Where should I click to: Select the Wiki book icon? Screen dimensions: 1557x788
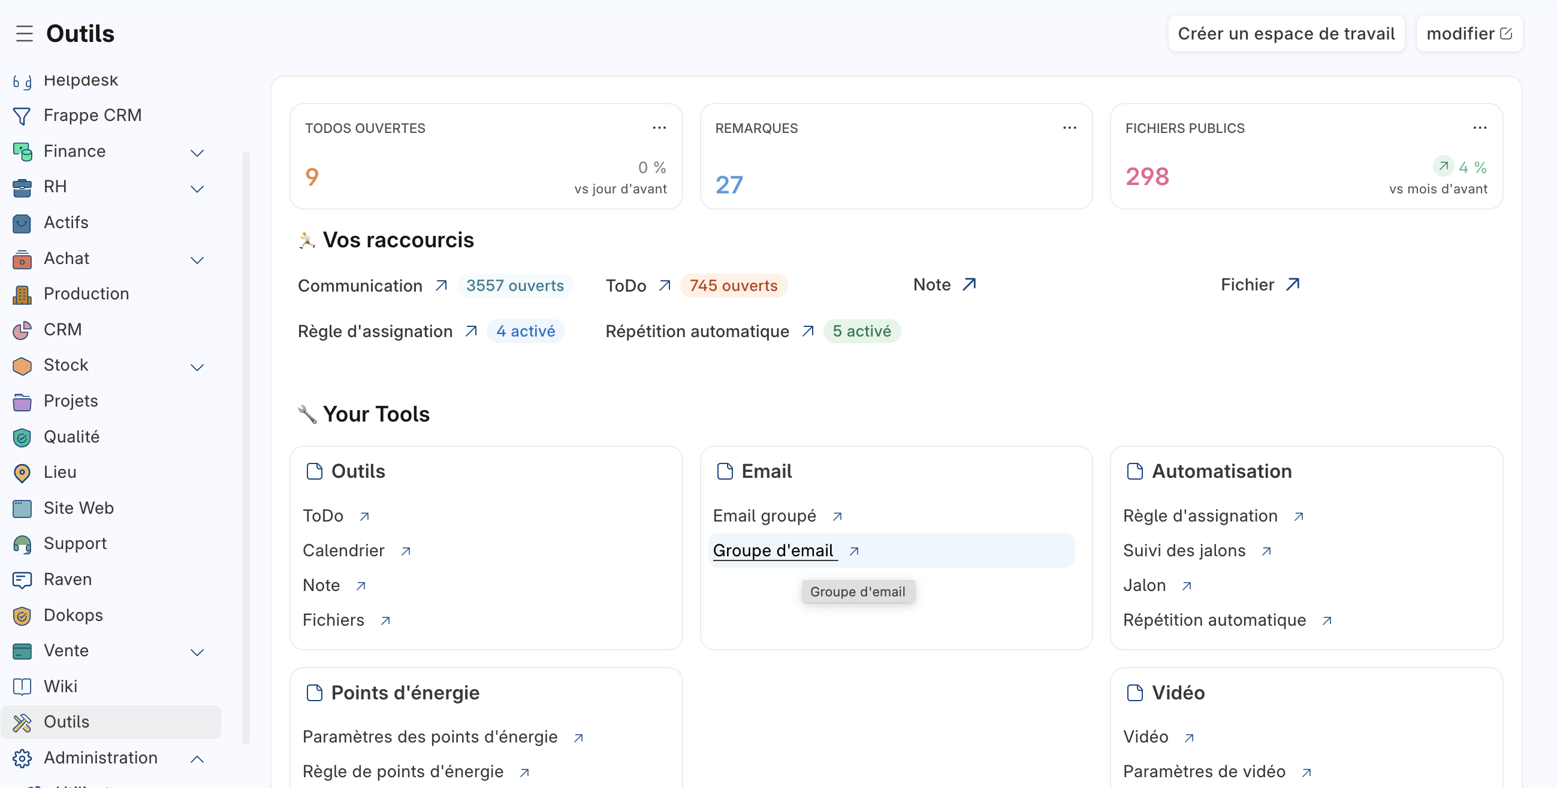click(22, 686)
